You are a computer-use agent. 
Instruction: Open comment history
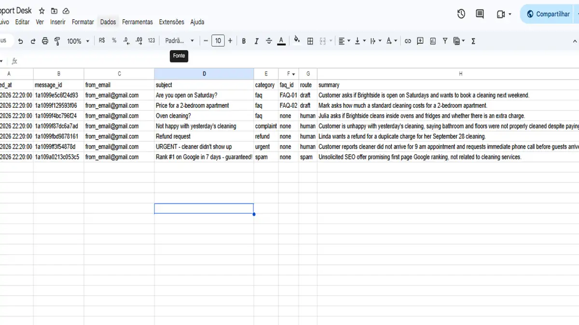(x=480, y=14)
